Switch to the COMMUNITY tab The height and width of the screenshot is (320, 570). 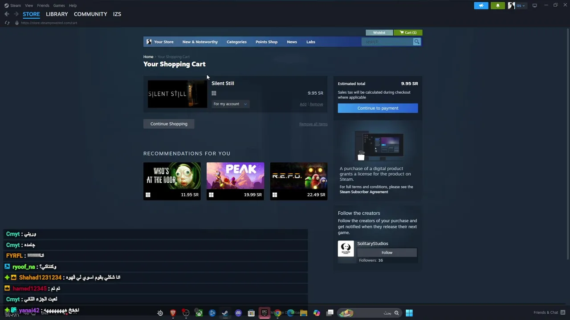90,14
